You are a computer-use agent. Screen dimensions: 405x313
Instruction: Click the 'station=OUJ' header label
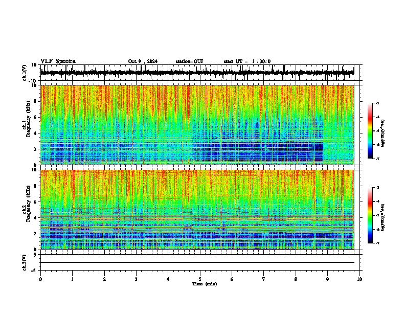(x=189, y=61)
